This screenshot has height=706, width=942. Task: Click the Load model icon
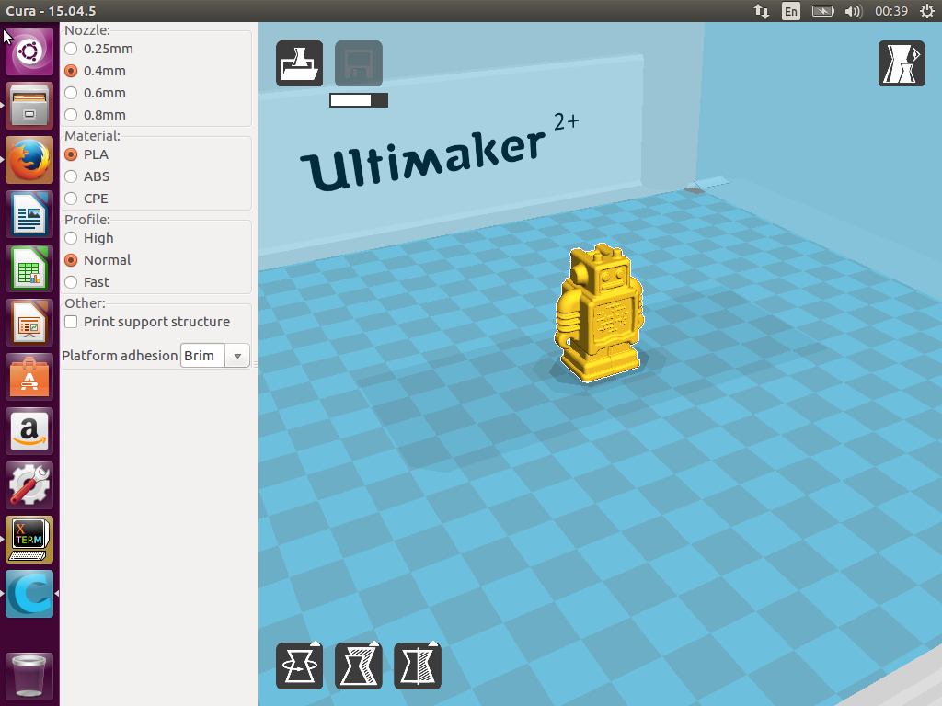pyautogui.click(x=299, y=63)
